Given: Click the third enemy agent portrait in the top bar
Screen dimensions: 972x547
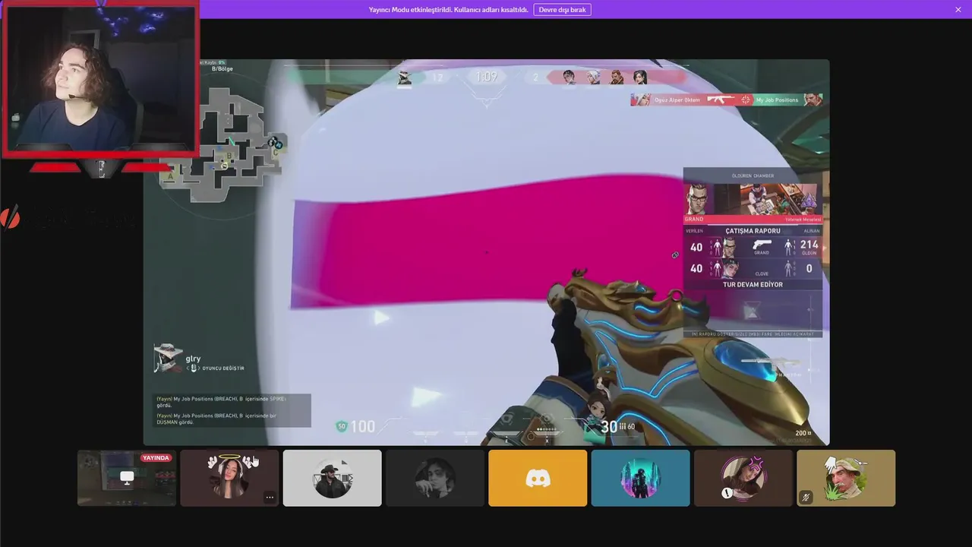Looking at the screenshot, I should 617,77.
